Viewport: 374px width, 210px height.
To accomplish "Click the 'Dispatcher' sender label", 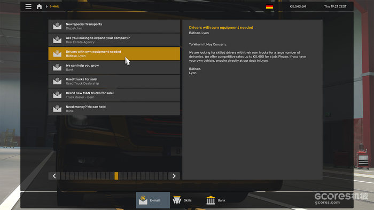I will [74, 28].
